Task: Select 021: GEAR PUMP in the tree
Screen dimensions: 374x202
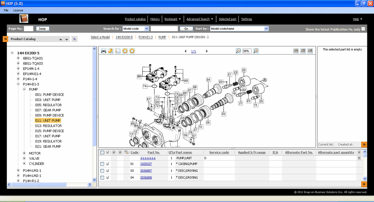Action: tap(48, 146)
